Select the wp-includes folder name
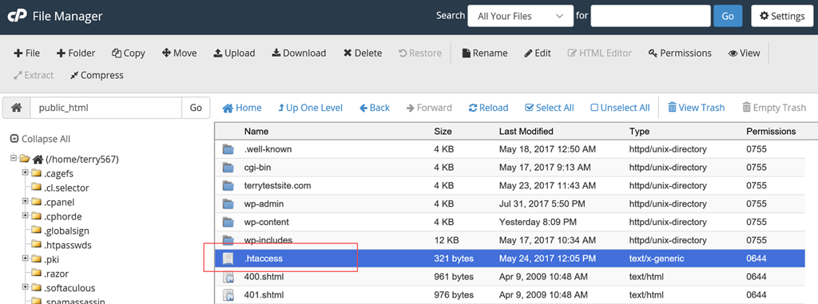Screen dimensions: 818x304 point(268,240)
